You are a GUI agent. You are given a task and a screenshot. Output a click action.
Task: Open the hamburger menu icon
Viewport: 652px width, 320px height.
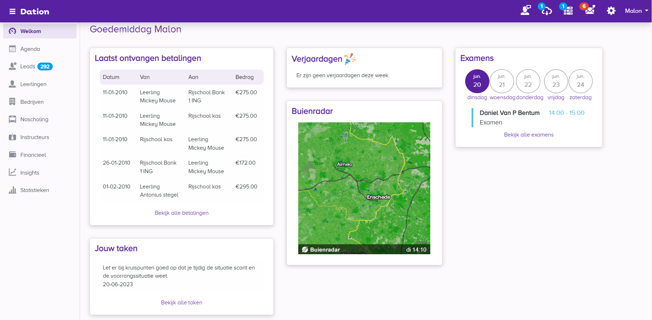tap(12, 11)
